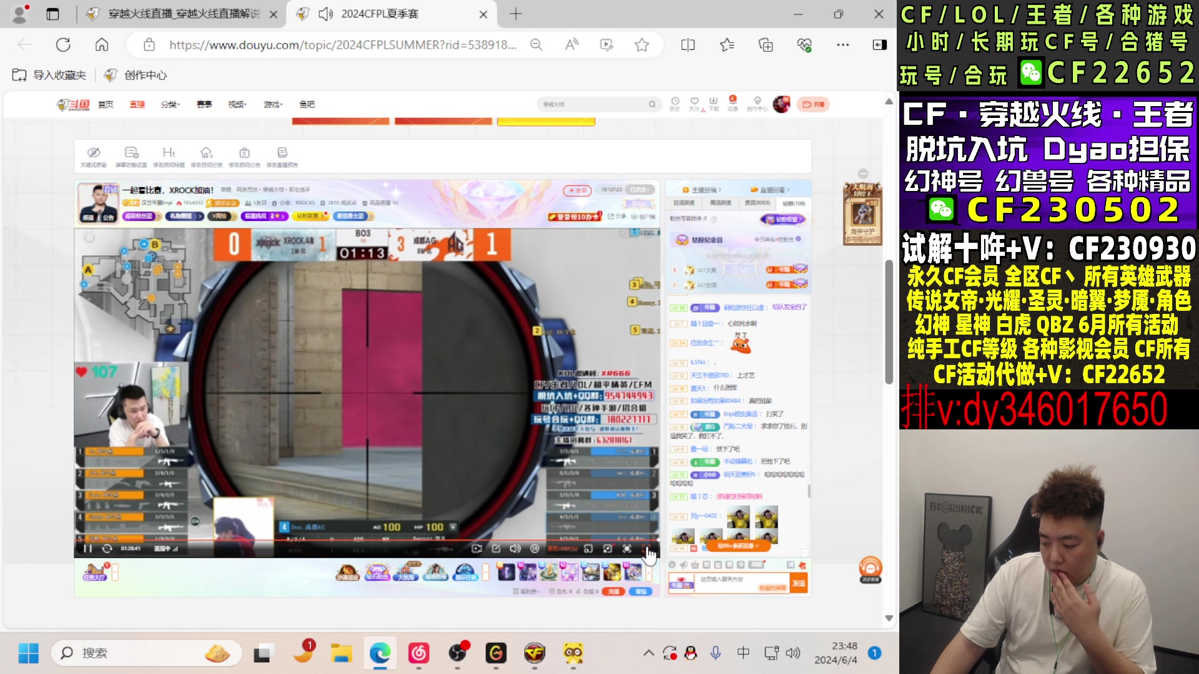Mute the stream volume icon
The width and height of the screenshot is (1199, 674).
pyautogui.click(x=515, y=549)
